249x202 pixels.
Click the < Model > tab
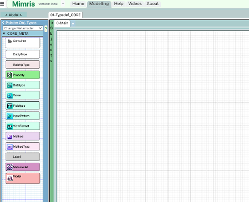pyautogui.click(x=13, y=15)
